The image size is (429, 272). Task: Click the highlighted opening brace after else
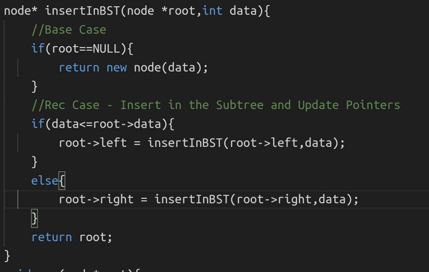[x=62, y=181]
